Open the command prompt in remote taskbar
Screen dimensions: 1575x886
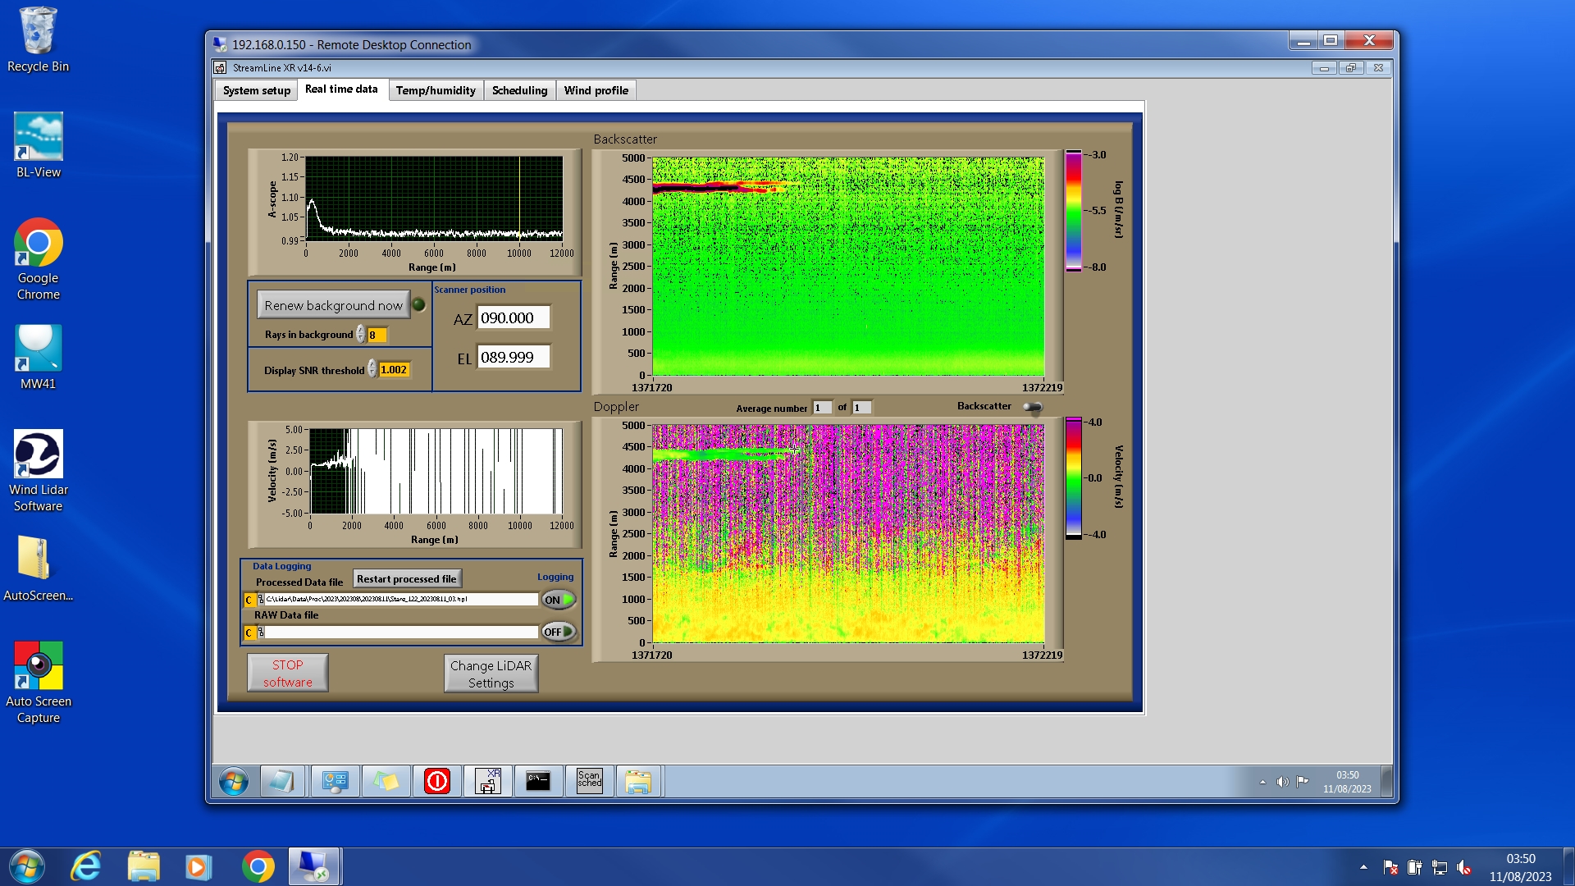point(538,780)
